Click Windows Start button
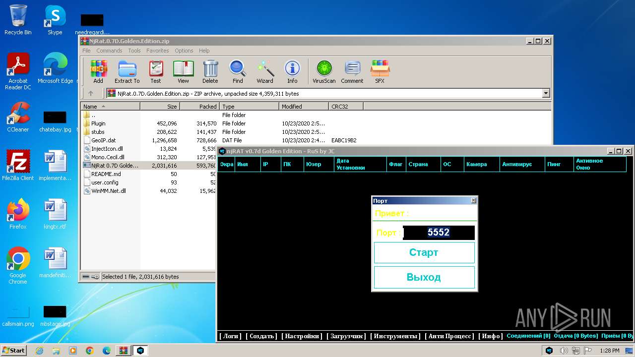The width and height of the screenshot is (635, 357). pyautogui.click(x=14, y=351)
